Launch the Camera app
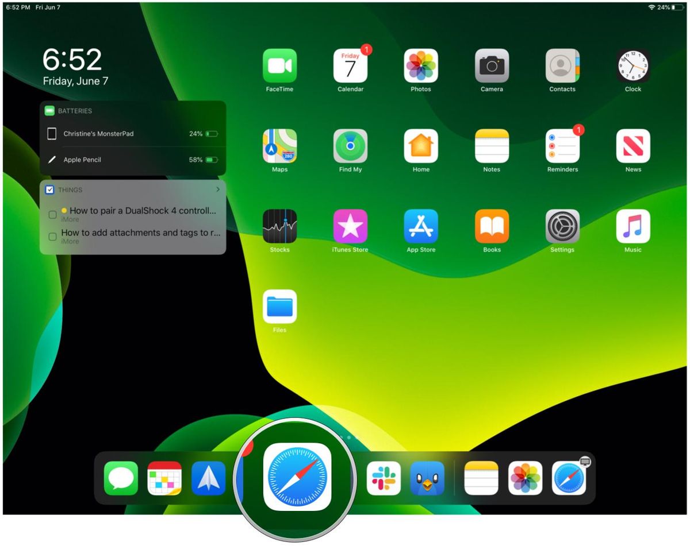 [x=492, y=66]
